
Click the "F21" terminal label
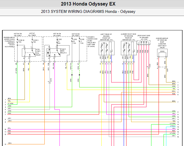[71, 64]
